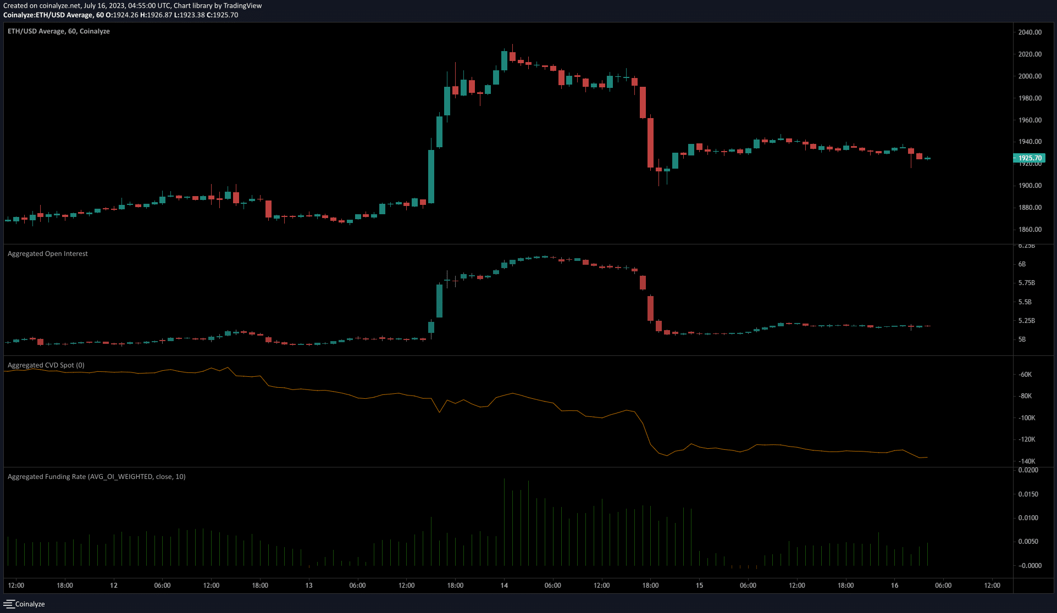The image size is (1057, 613).
Task: Click the Aggregated CVD Spot (0) label
Action: click(x=46, y=365)
